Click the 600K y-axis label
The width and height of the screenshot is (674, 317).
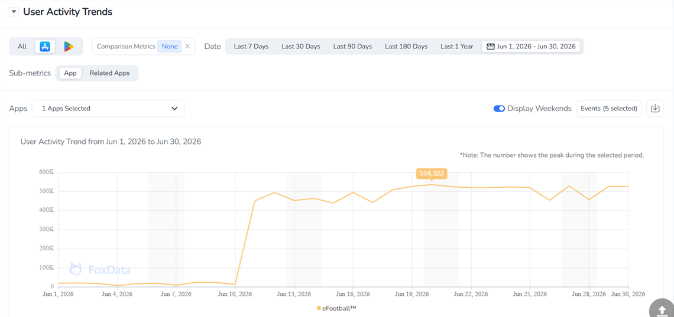(x=47, y=172)
